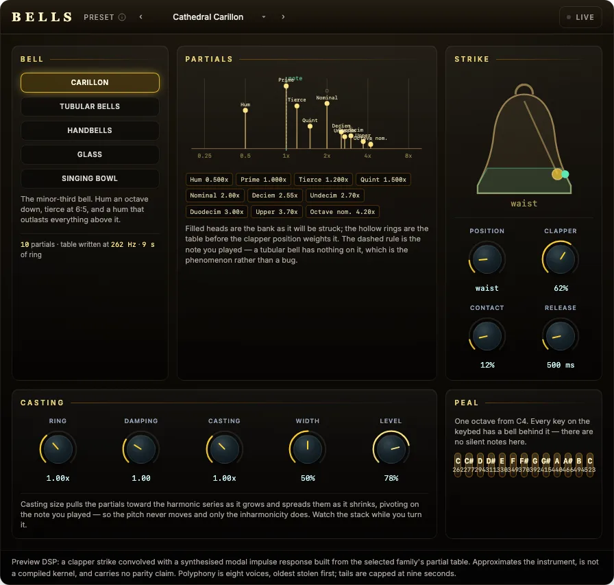The image size is (614, 585).
Task: Click the Carillon bell button
Action: coord(90,82)
